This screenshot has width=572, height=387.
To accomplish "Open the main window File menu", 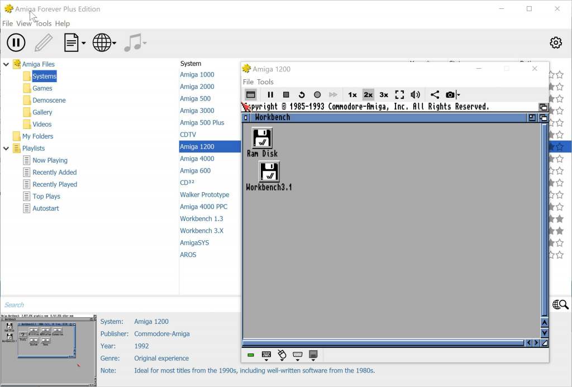I will pos(7,23).
